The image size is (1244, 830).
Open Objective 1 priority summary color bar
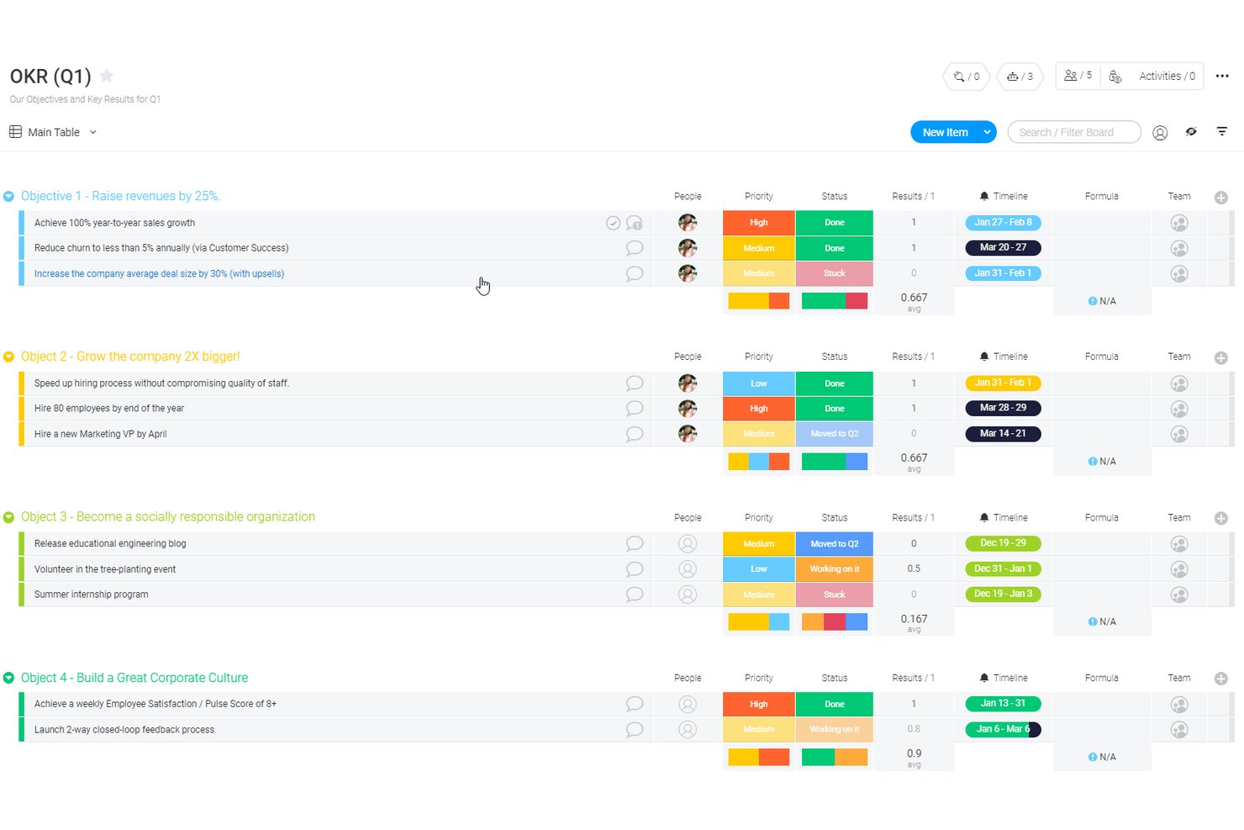click(759, 301)
